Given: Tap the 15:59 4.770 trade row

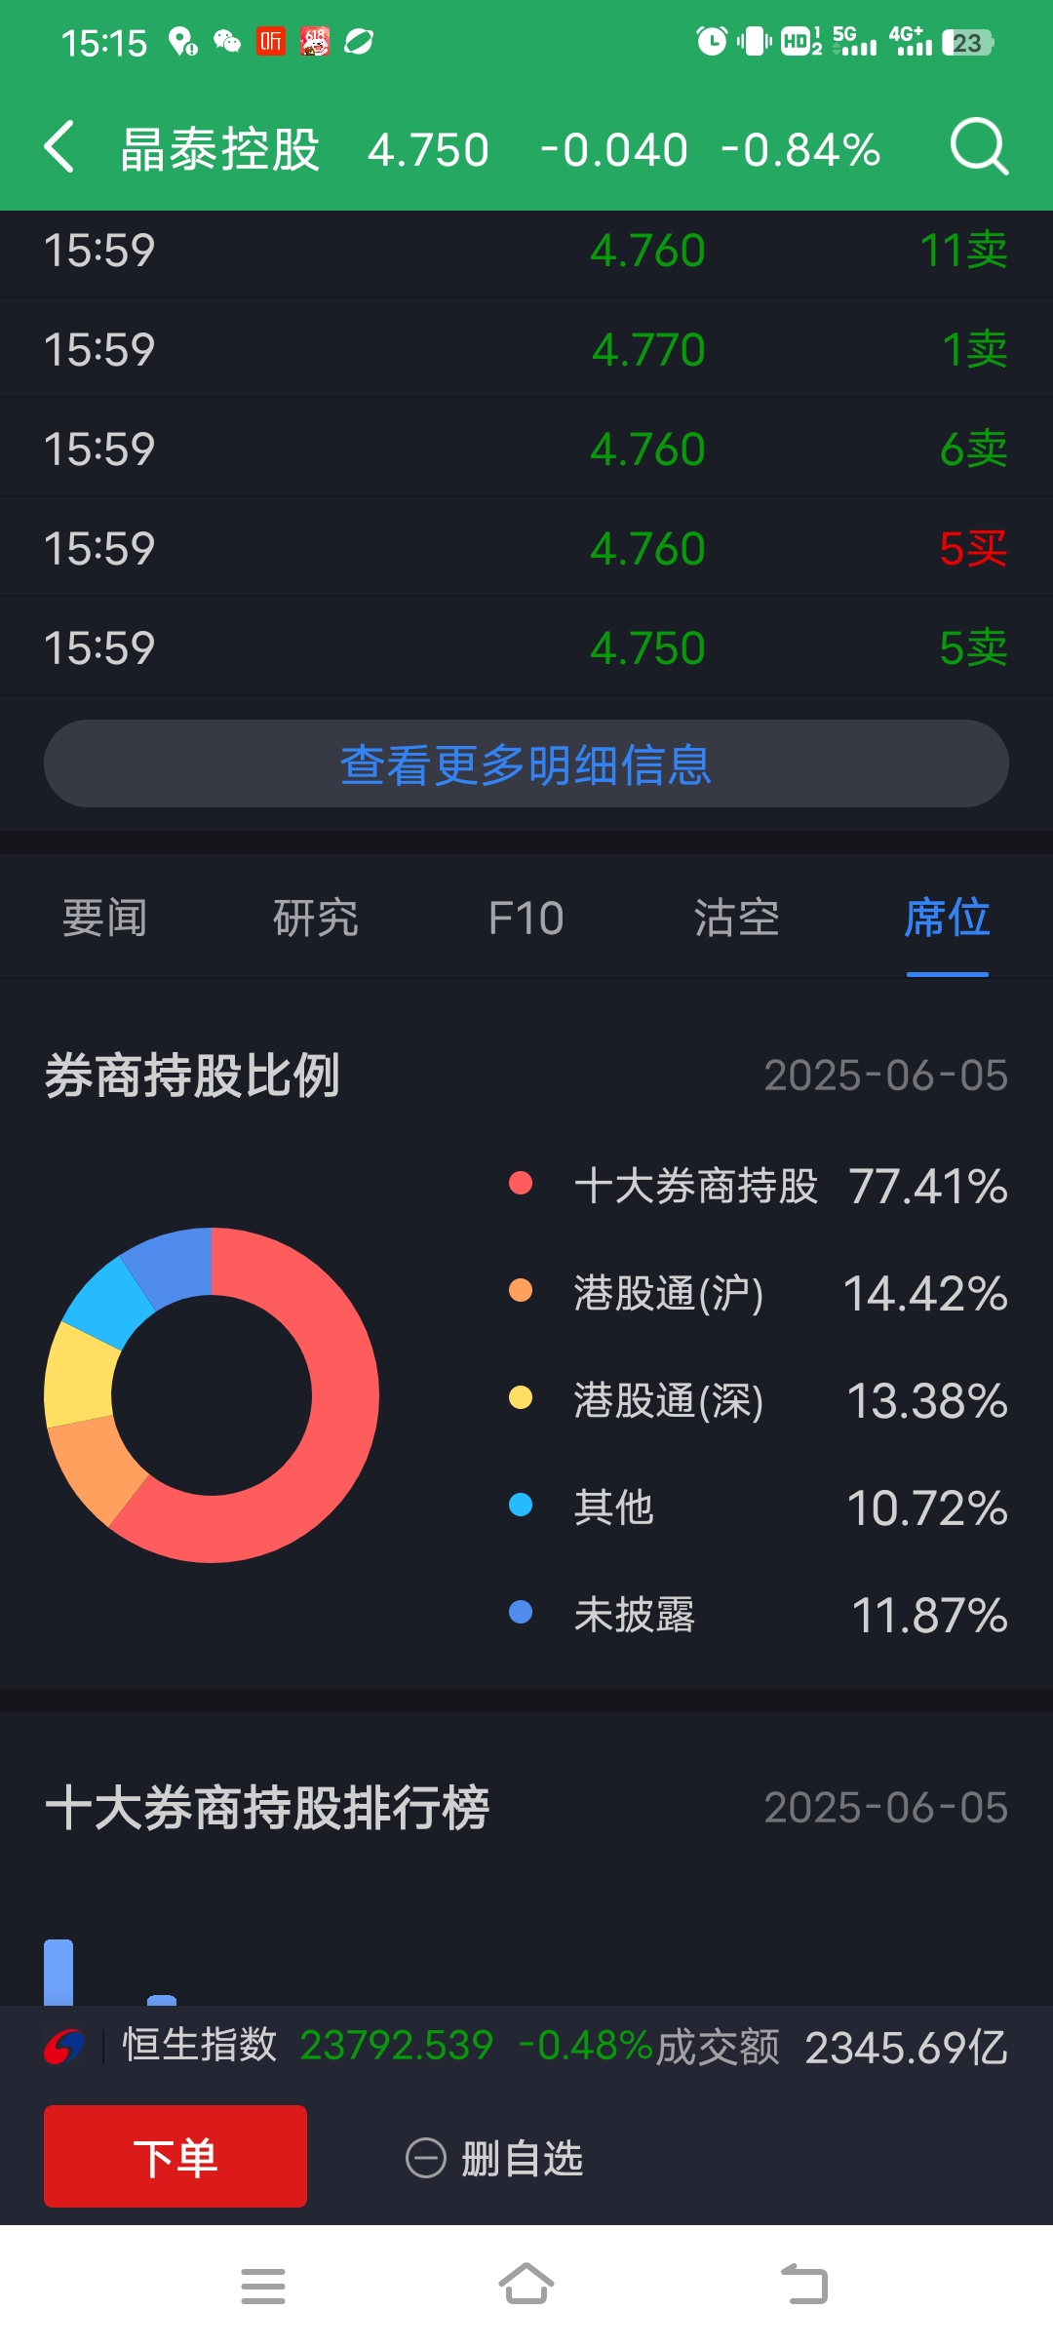Looking at the screenshot, I should click(526, 349).
